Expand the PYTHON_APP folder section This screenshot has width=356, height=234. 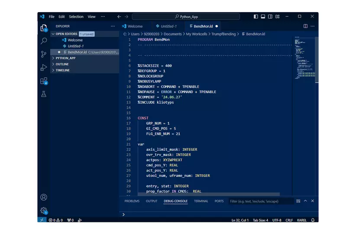click(x=65, y=58)
